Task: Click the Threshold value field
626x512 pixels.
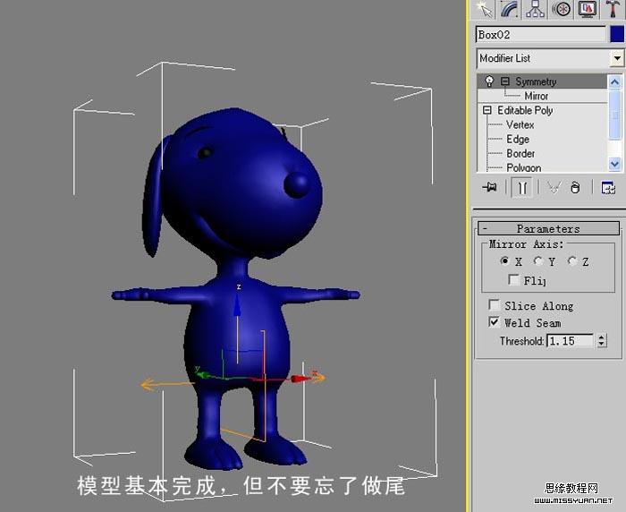Action: (570, 341)
